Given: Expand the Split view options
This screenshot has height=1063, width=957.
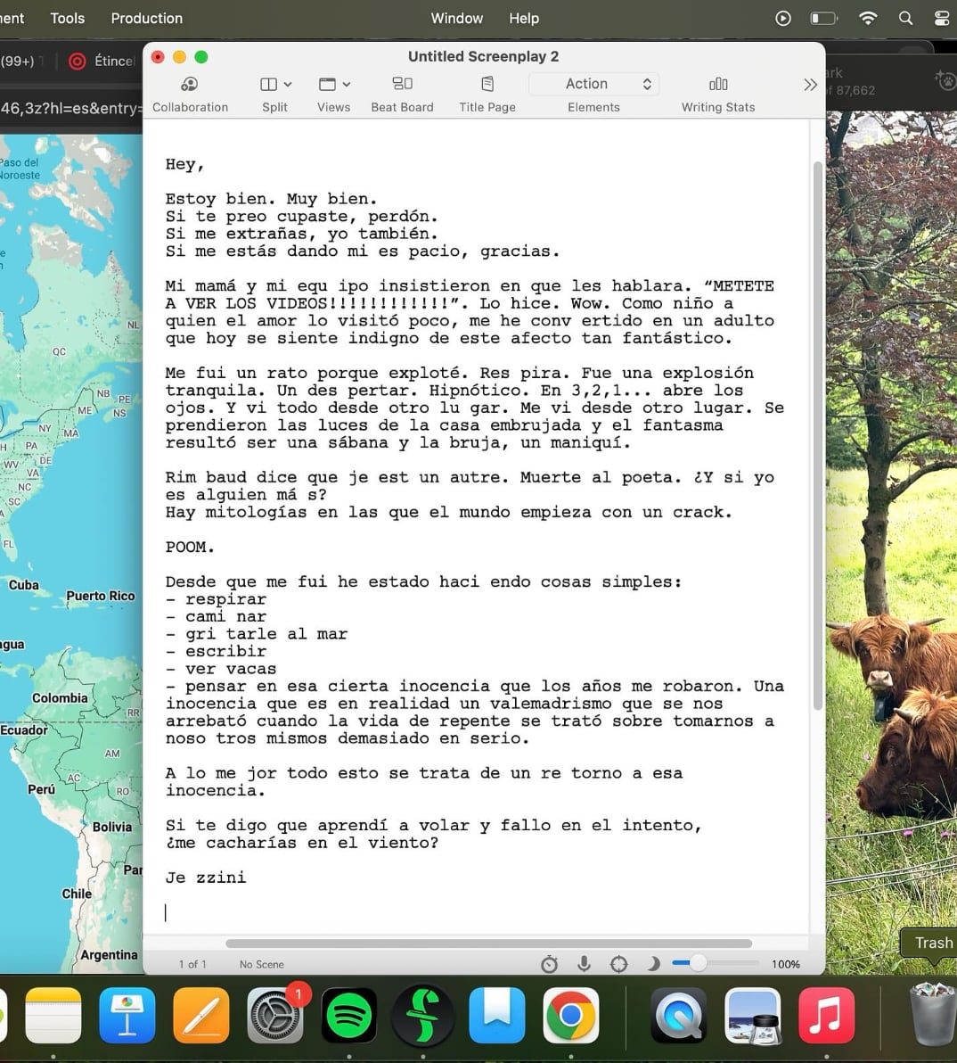Looking at the screenshot, I should (x=275, y=84).
